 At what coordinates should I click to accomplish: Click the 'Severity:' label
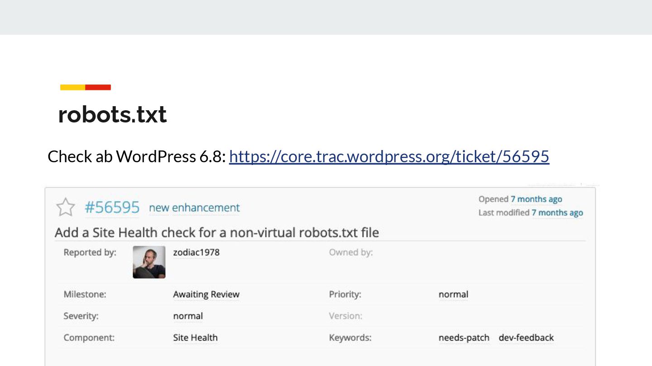[81, 316]
